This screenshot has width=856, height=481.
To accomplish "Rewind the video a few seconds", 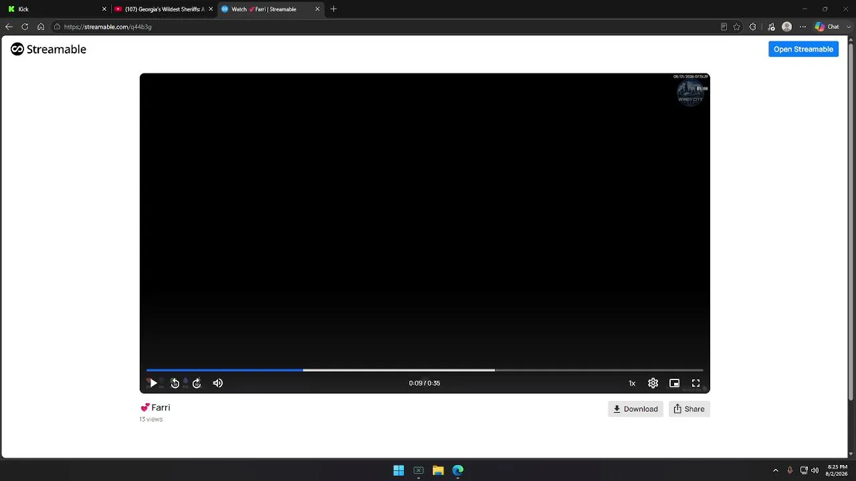I will point(175,383).
